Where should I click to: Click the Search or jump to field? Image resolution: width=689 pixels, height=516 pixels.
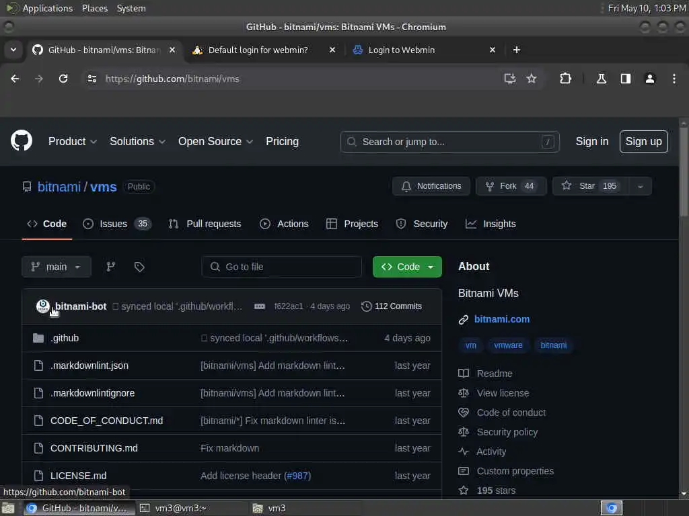click(x=449, y=142)
